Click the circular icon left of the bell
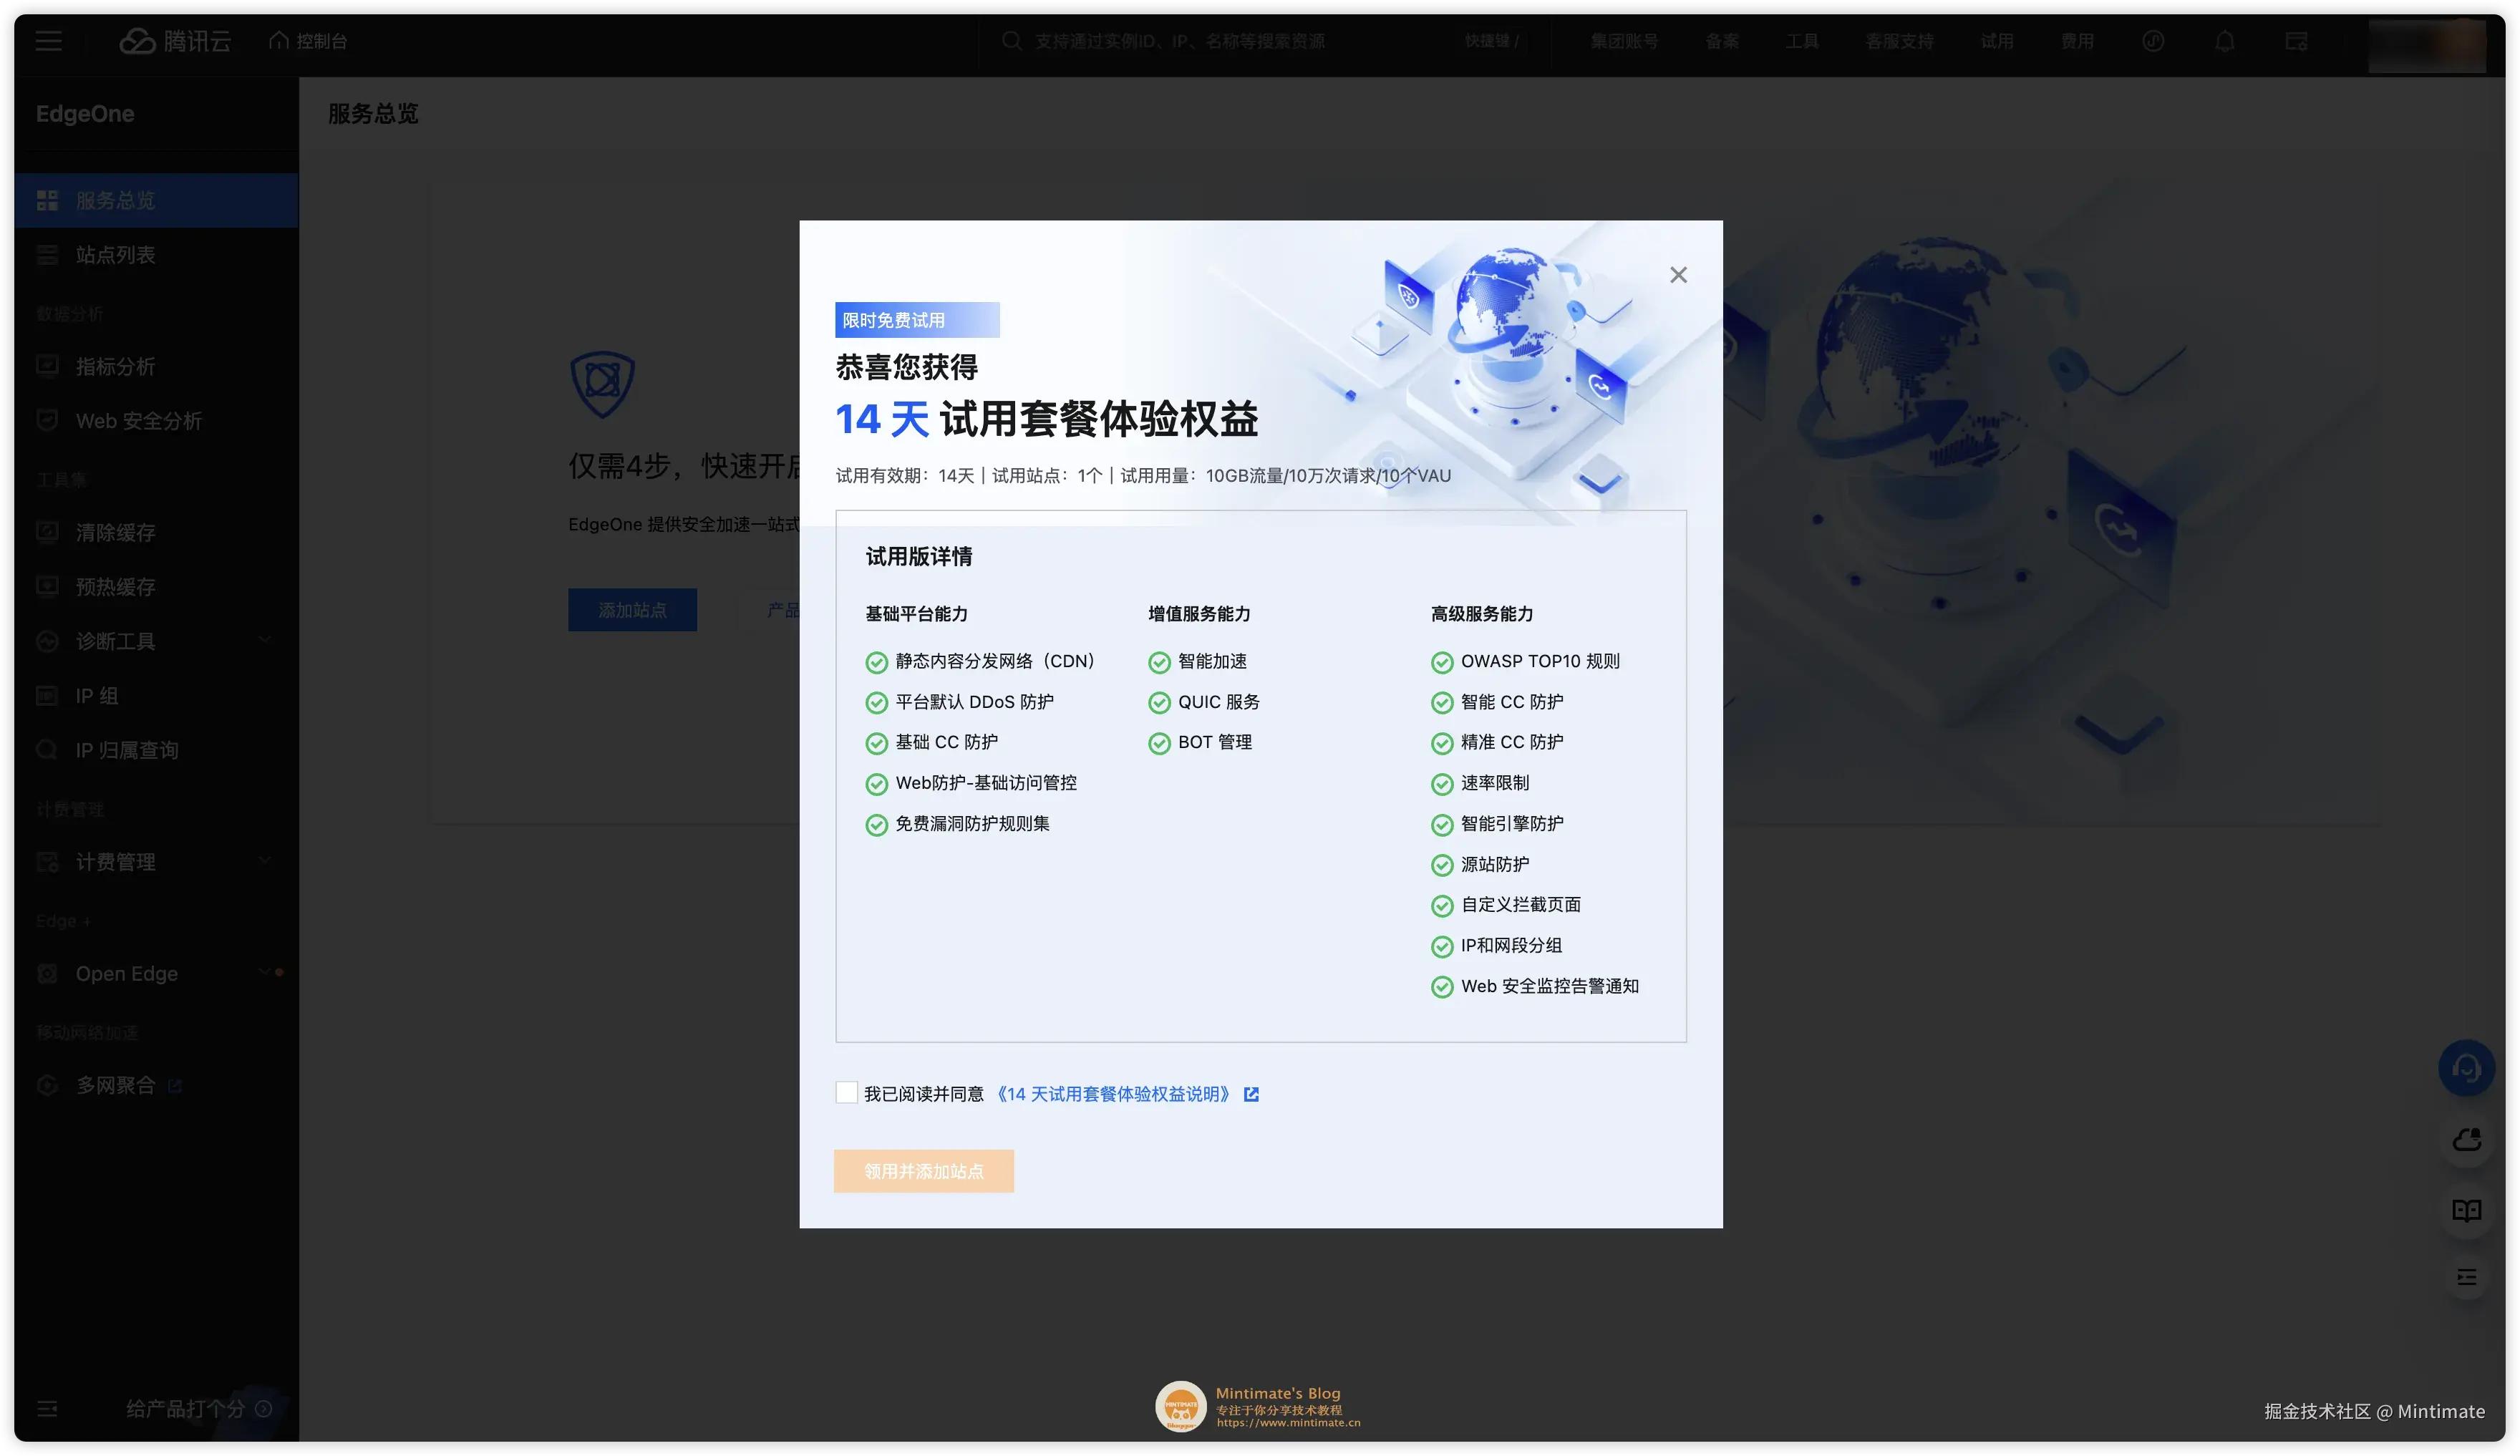2520x1456 pixels. tap(2152, 41)
